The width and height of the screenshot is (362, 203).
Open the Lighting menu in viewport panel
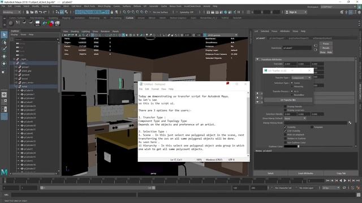(85, 32)
